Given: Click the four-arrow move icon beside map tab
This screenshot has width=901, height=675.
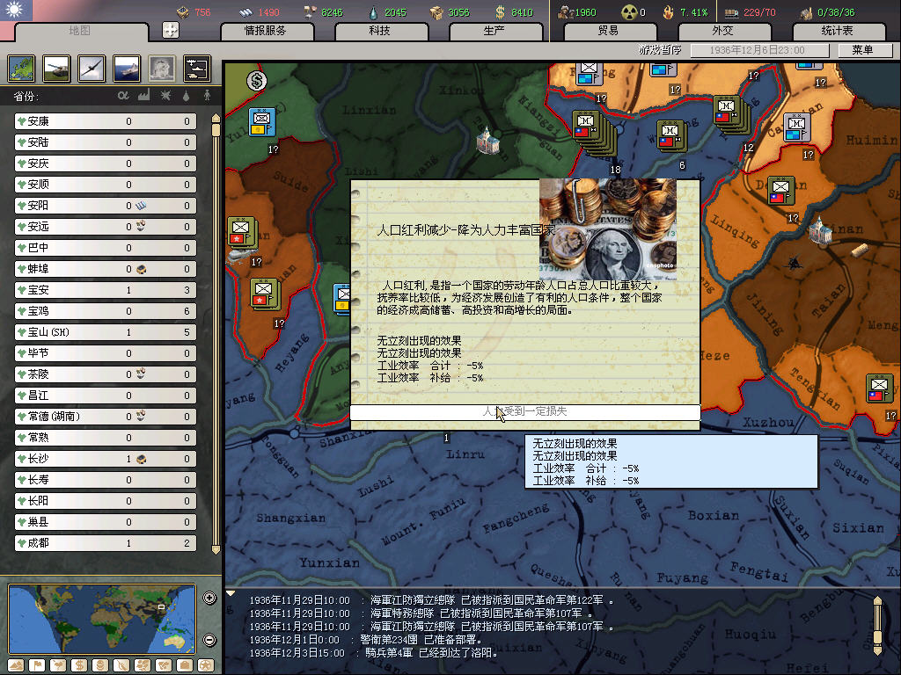Looking at the screenshot, I should click(171, 30).
